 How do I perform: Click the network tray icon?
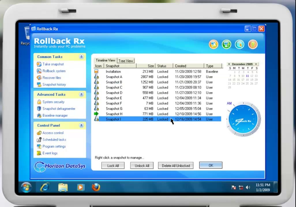tap(241, 187)
